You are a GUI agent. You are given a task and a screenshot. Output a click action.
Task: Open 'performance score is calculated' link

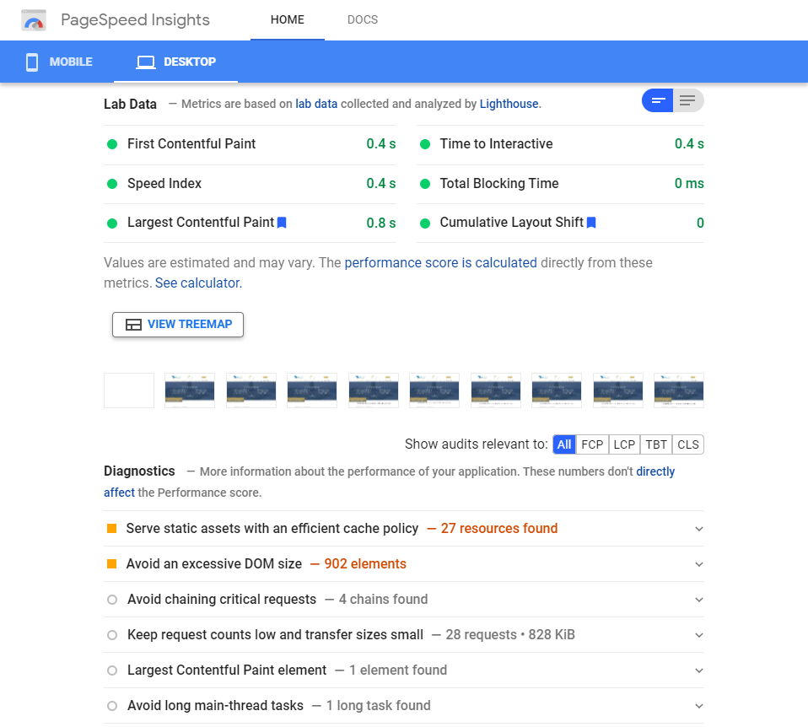[x=440, y=263]
